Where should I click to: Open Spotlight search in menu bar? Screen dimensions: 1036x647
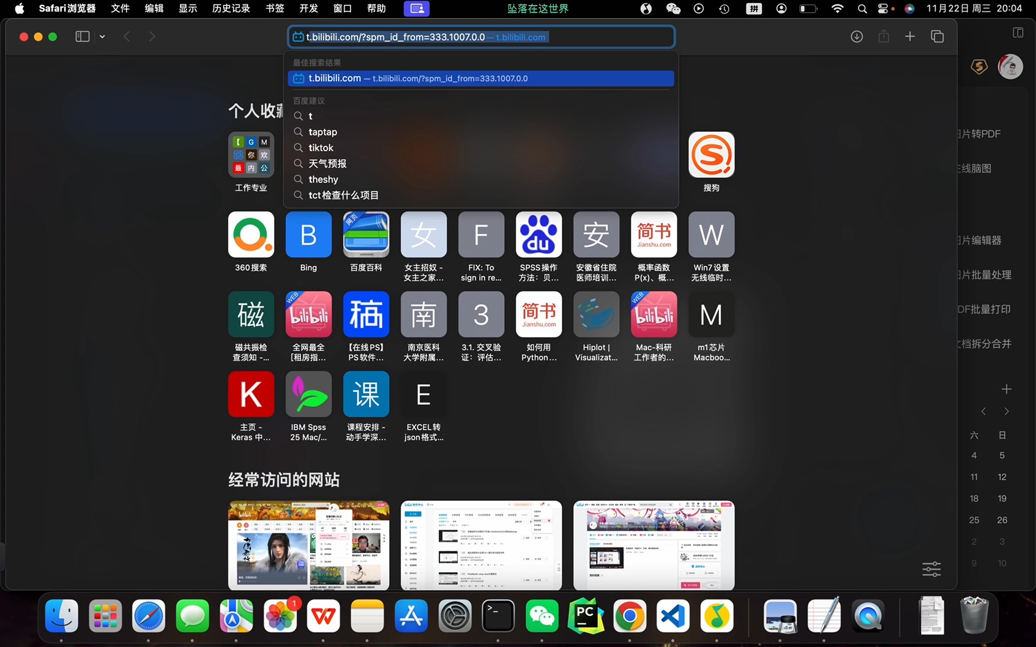click(x=862, y=8)
